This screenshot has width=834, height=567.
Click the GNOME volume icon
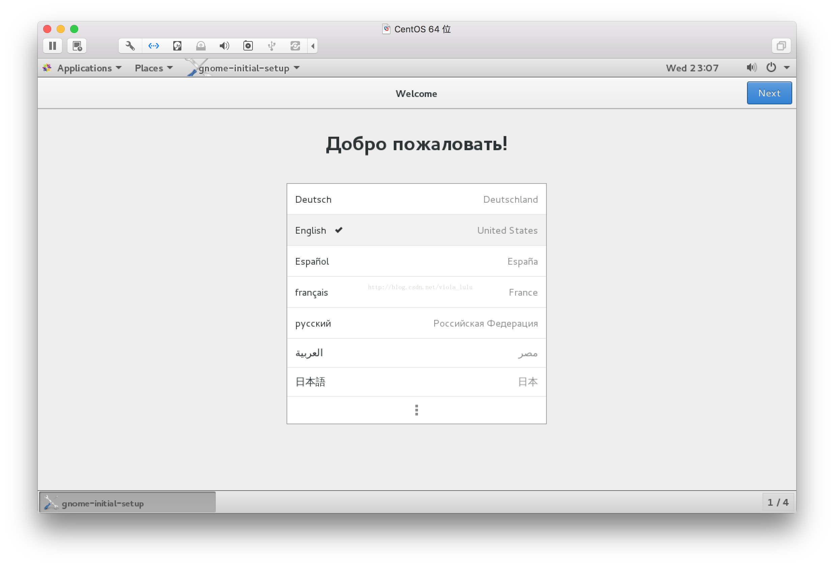[x=751, y=67]
